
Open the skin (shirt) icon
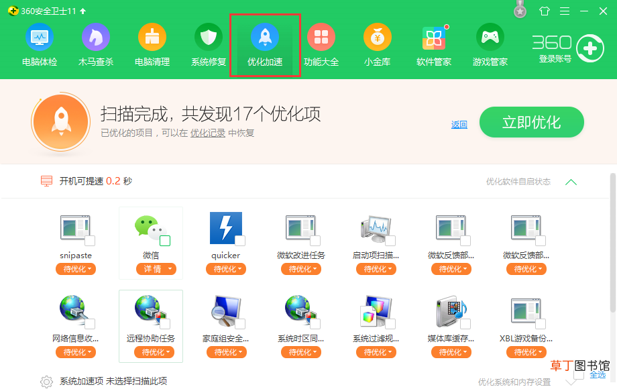click(545, 11)
